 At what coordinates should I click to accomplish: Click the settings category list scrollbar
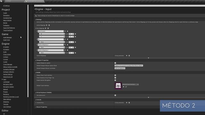(x=28, y=51)
